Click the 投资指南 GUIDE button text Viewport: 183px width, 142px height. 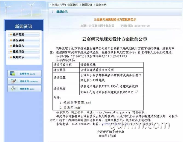27,89
